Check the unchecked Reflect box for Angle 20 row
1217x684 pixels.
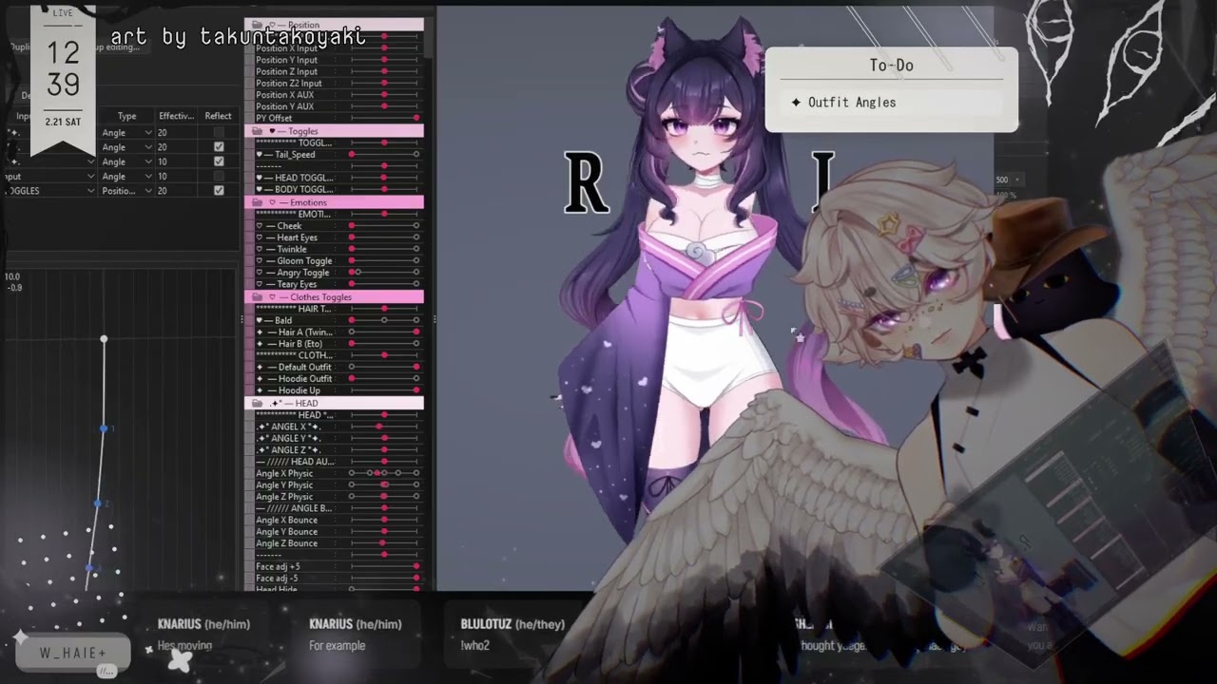click(219, 133)
